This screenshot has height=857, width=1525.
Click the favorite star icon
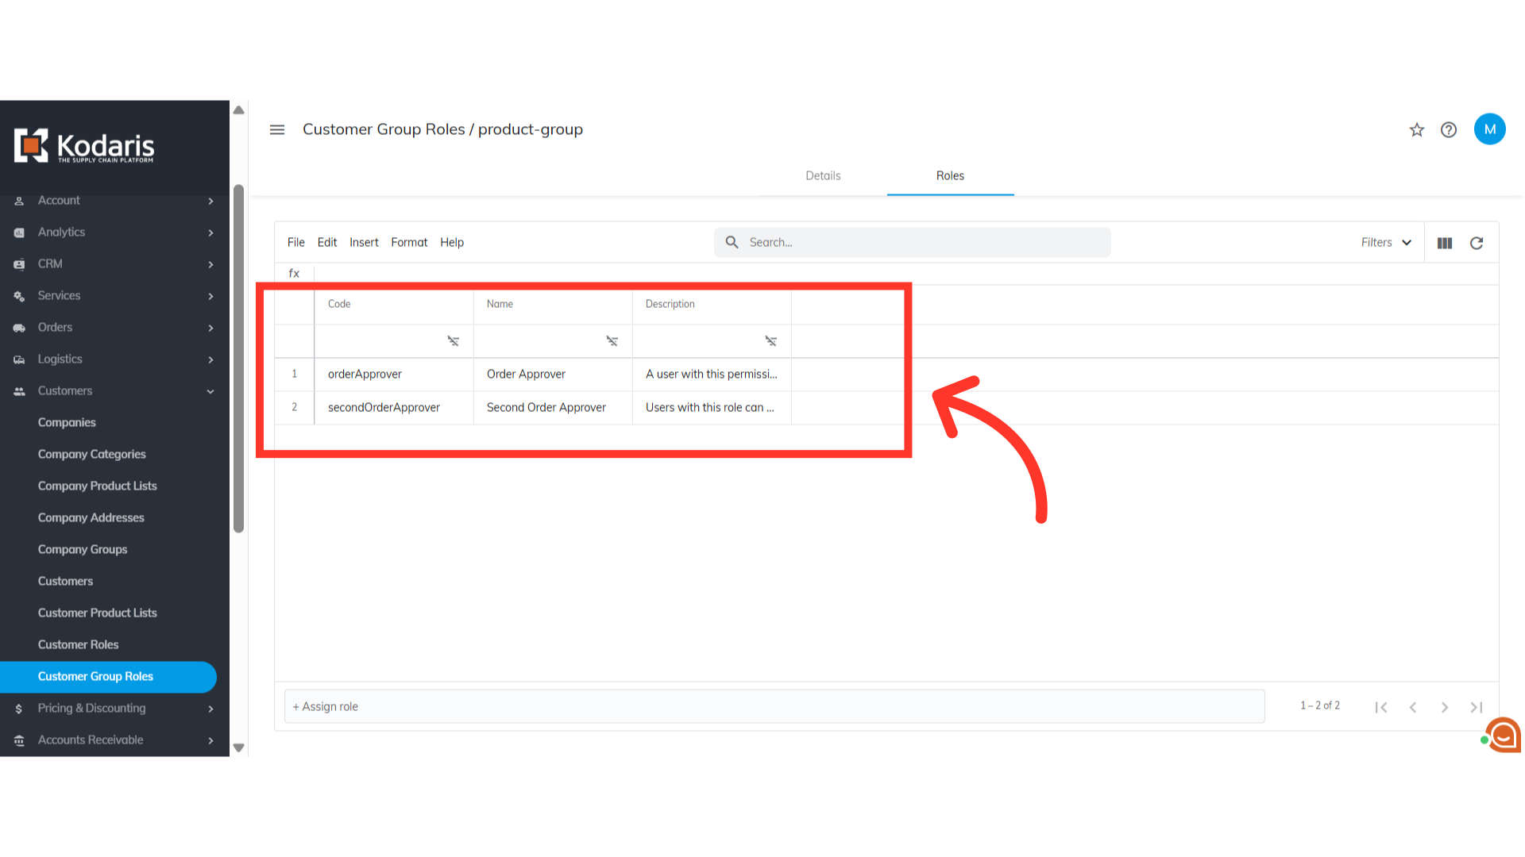[x=1417, y=129]
